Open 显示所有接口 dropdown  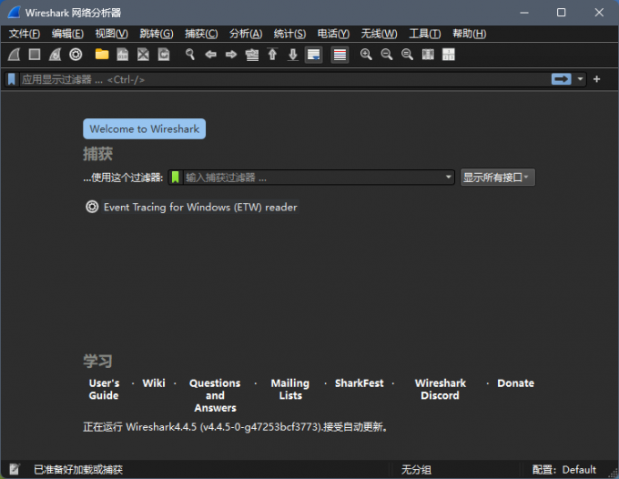click(497, 178)
